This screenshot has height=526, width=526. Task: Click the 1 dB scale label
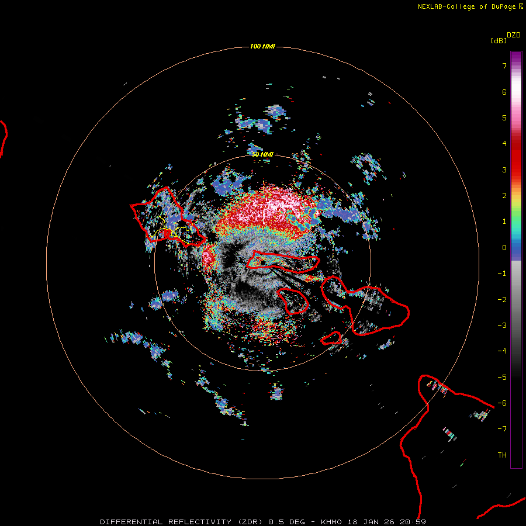tap(504, 222)
